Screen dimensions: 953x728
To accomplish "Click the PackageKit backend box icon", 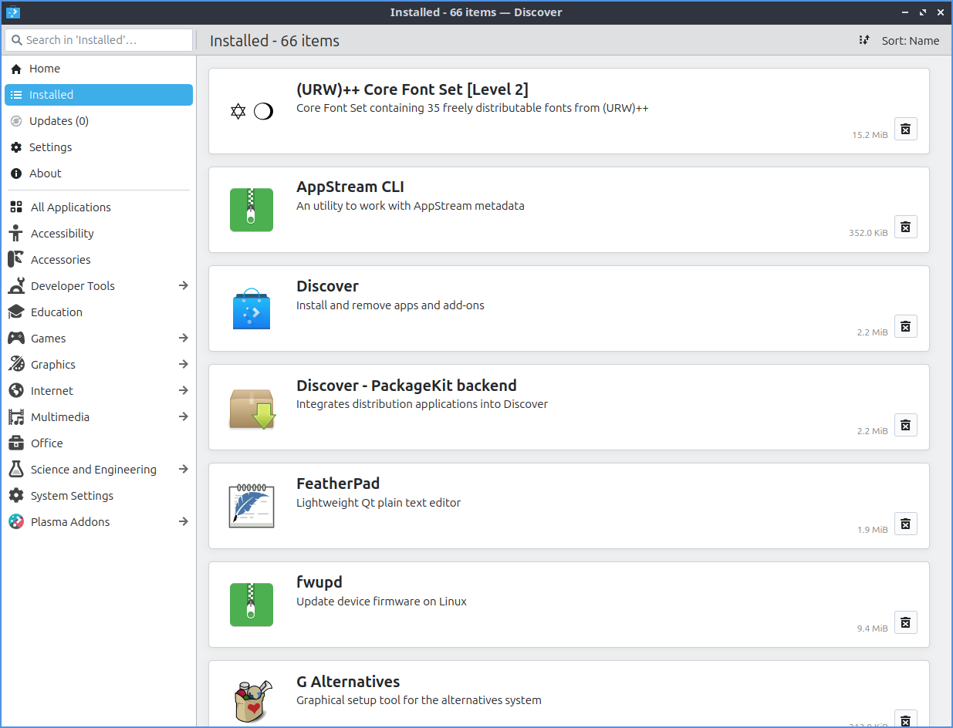I will tap(252, 407).
